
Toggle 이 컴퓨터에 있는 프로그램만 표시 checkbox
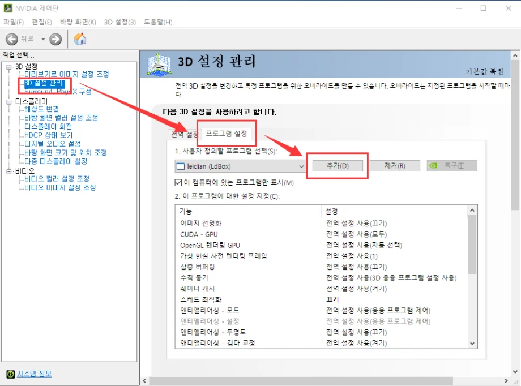coord(178,182)
